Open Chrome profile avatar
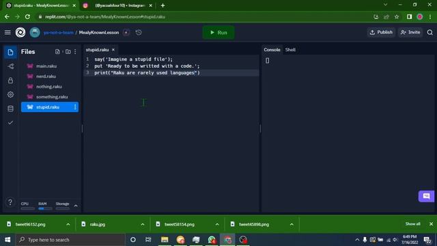This screenshot has height=246, width=437. [x=420, y=16]
